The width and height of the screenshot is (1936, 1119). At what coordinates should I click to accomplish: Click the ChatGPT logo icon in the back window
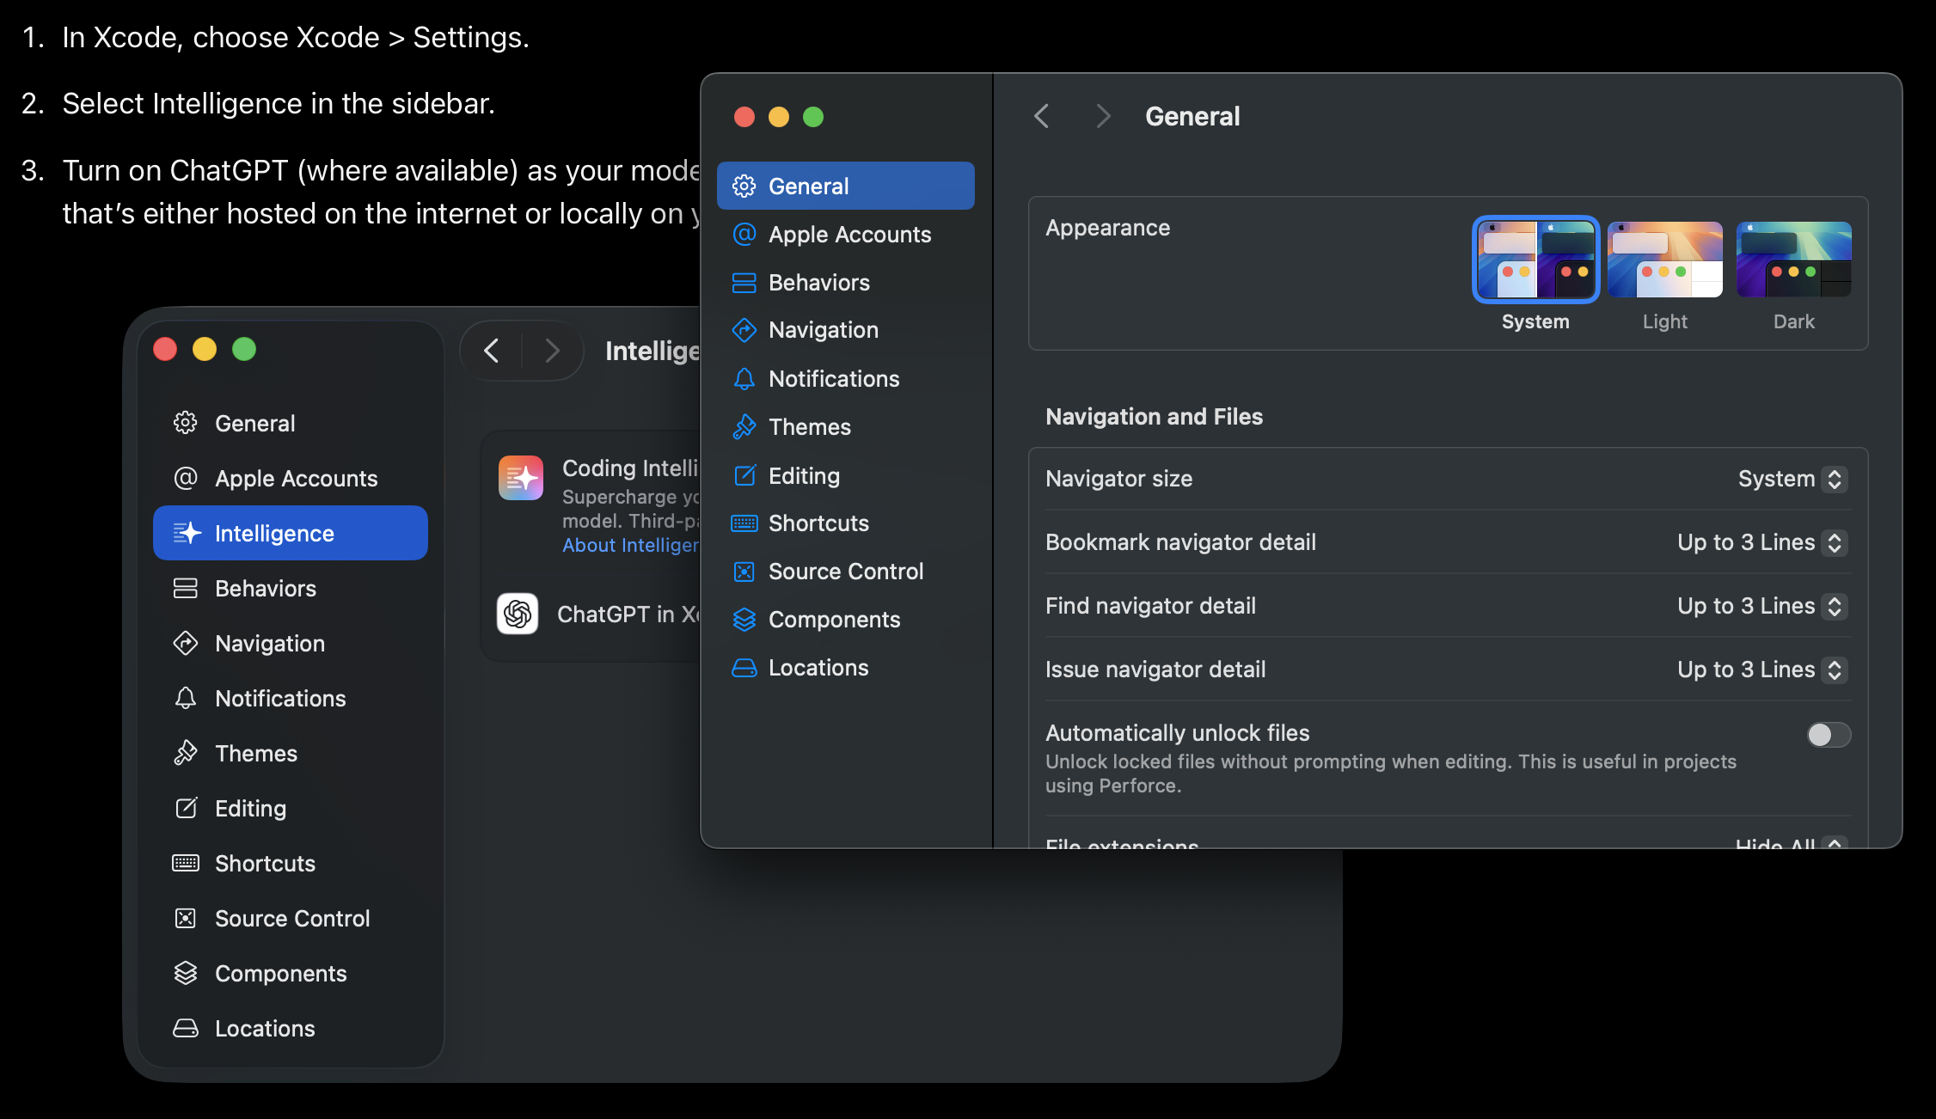tap(518, 614)
